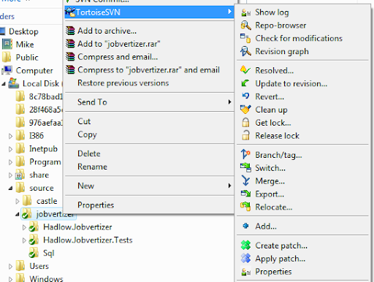Click the Revision graph icon
The height and width of the screenshot is (282, 374).
pyautogui.click(x=245, y=51)
